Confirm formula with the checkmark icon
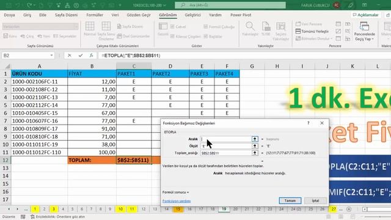Viewport: 391px width, 220px height. [80, 56]
